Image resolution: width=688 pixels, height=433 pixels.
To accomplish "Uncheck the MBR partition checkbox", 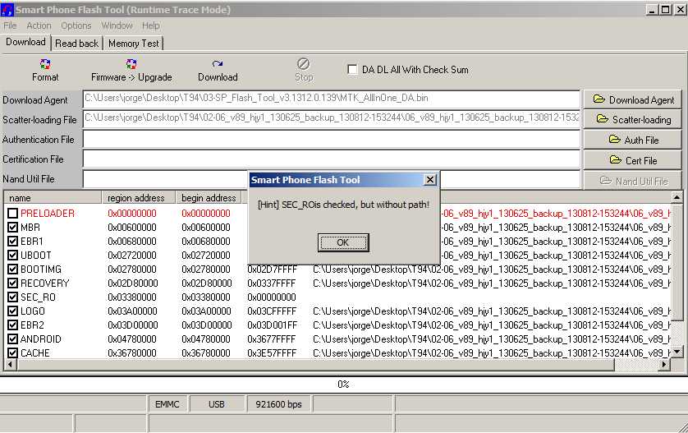I will 12,228.
